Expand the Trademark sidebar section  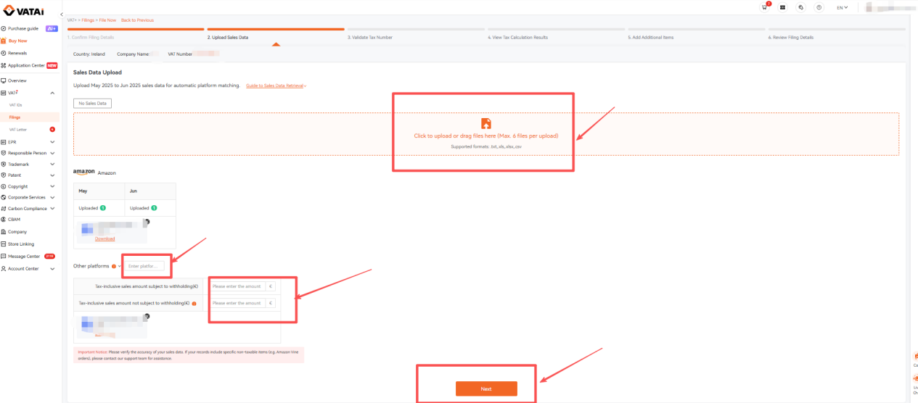tap(29, 164)
